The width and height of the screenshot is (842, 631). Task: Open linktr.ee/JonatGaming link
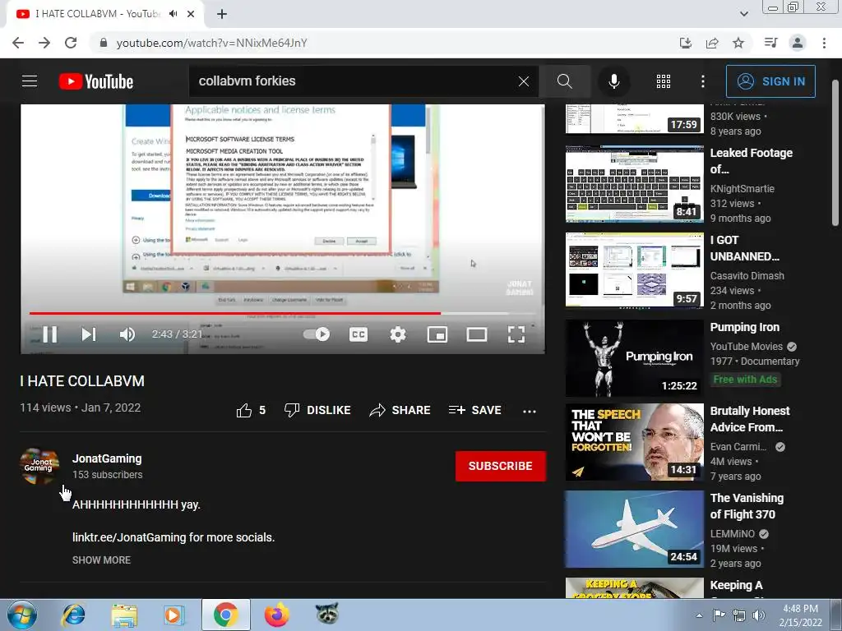coord(129,537)
